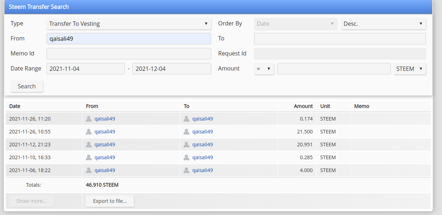442x215 pixels.
Task: Select the date cell 2021-11-12, 21:23
Action: [30, 145]
